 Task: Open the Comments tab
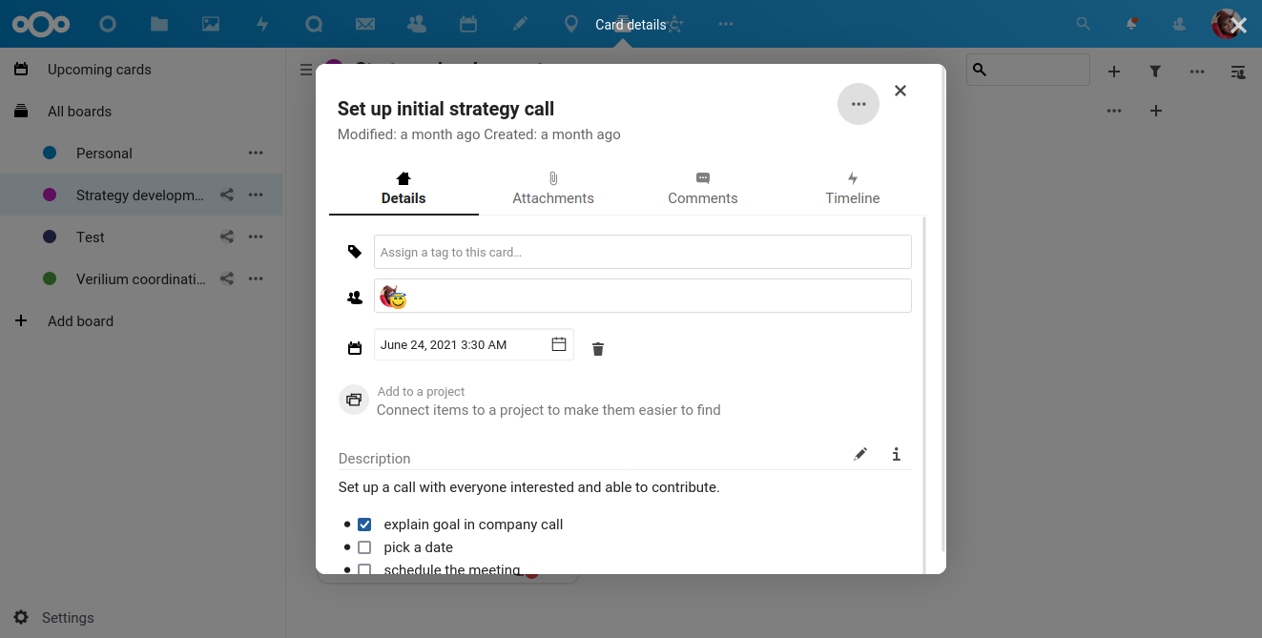(702, 189)
